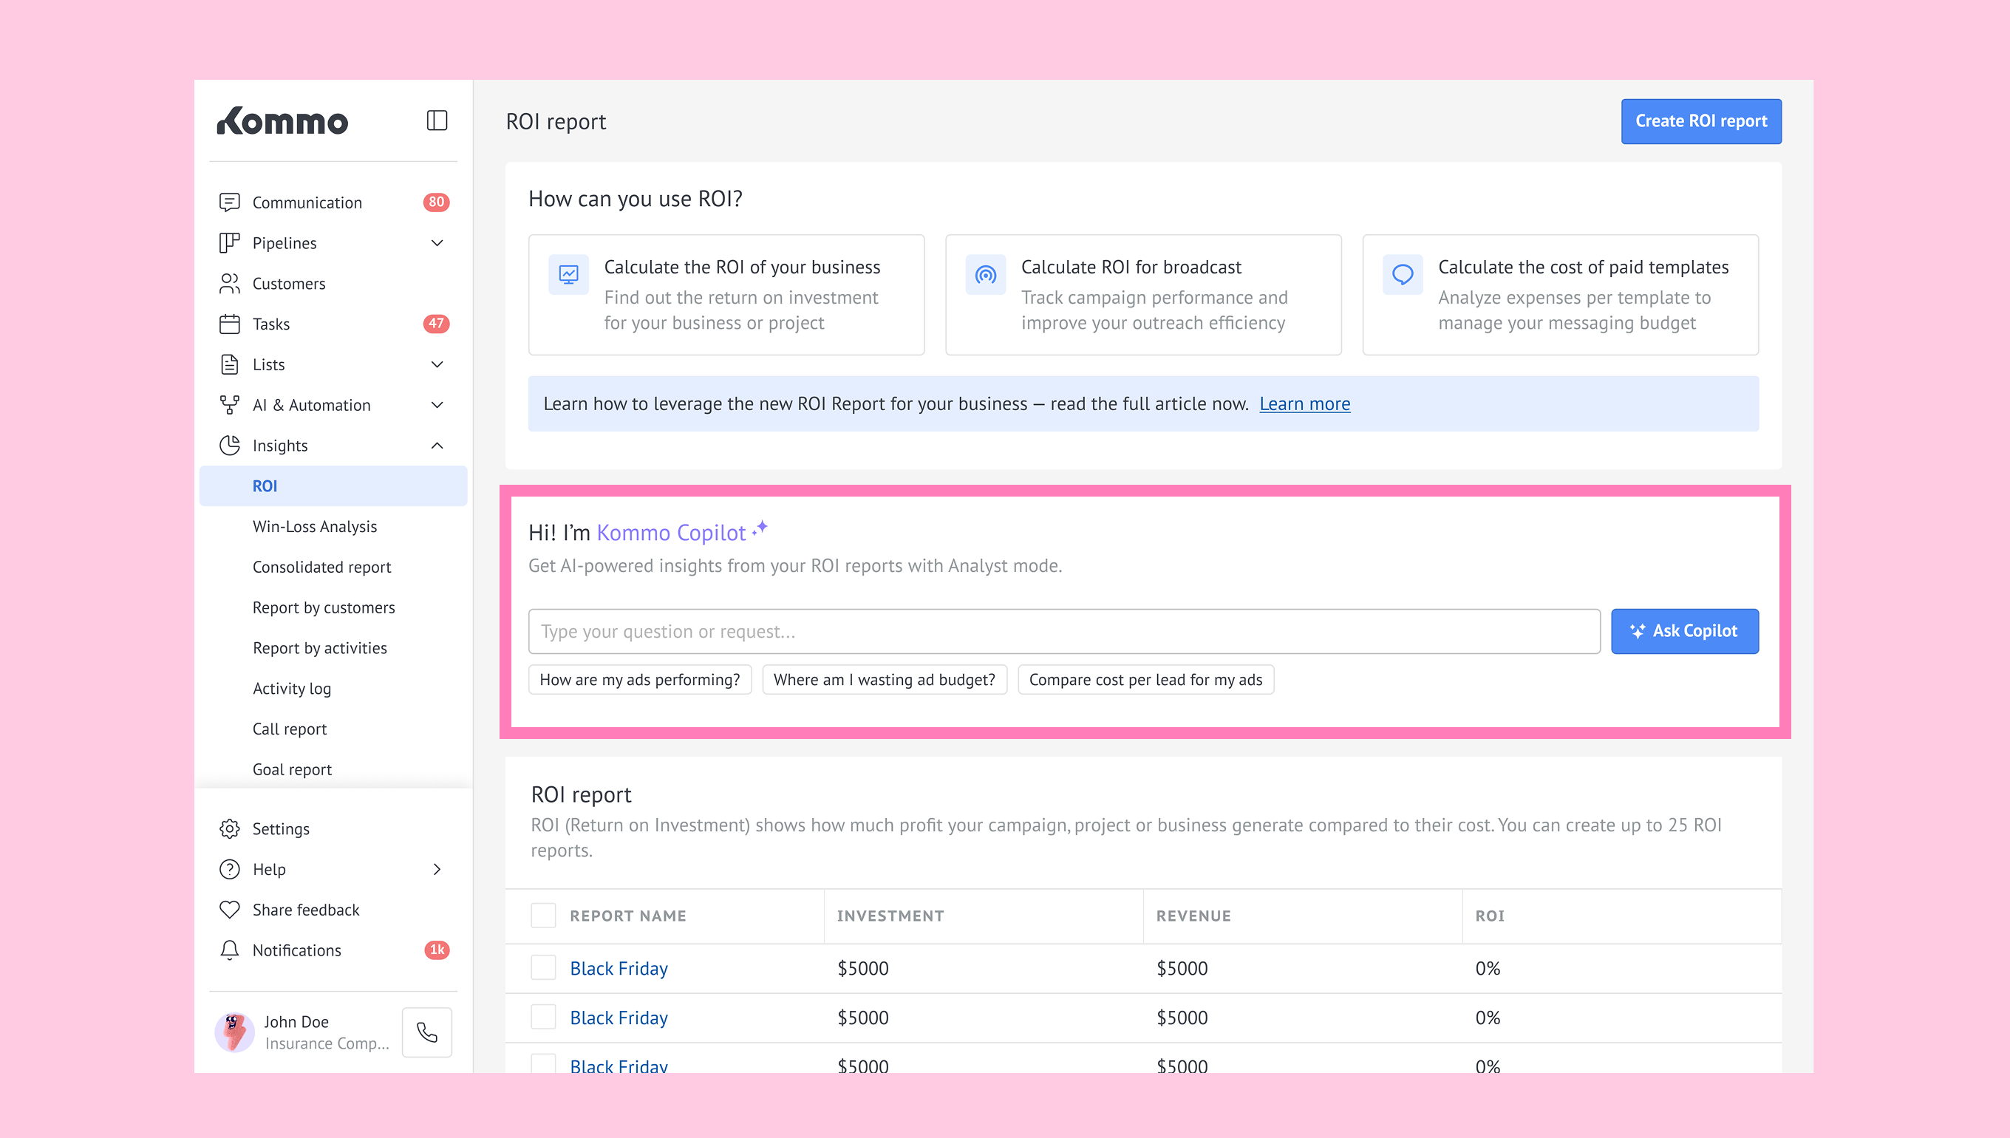Open the Help submenu arrow
Image resolution: width=2010 pixels, height=1138 pixels.
(x=437, y=869)
